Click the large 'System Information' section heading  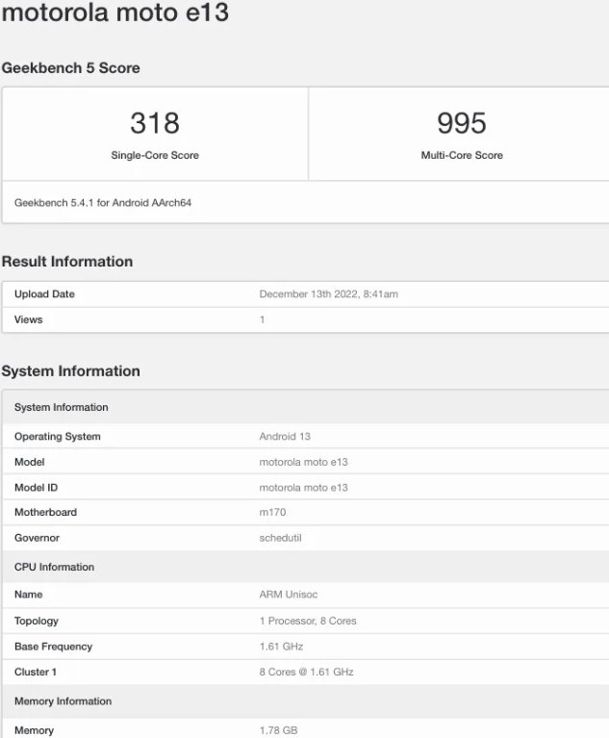pyautogui.click(x=70, y=370)
